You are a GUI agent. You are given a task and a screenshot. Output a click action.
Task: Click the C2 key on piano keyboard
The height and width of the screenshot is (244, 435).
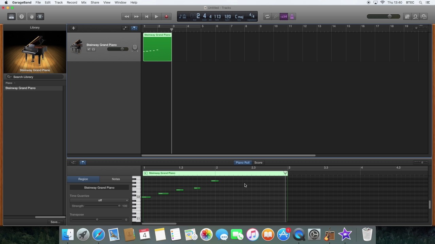[x=137, y=197]
